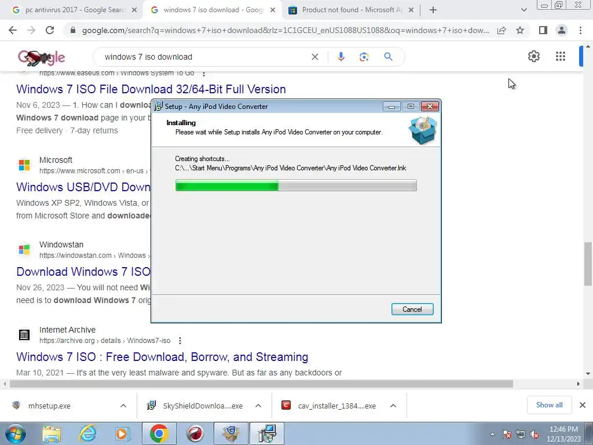Click the network tray icon

coord(521,435)
